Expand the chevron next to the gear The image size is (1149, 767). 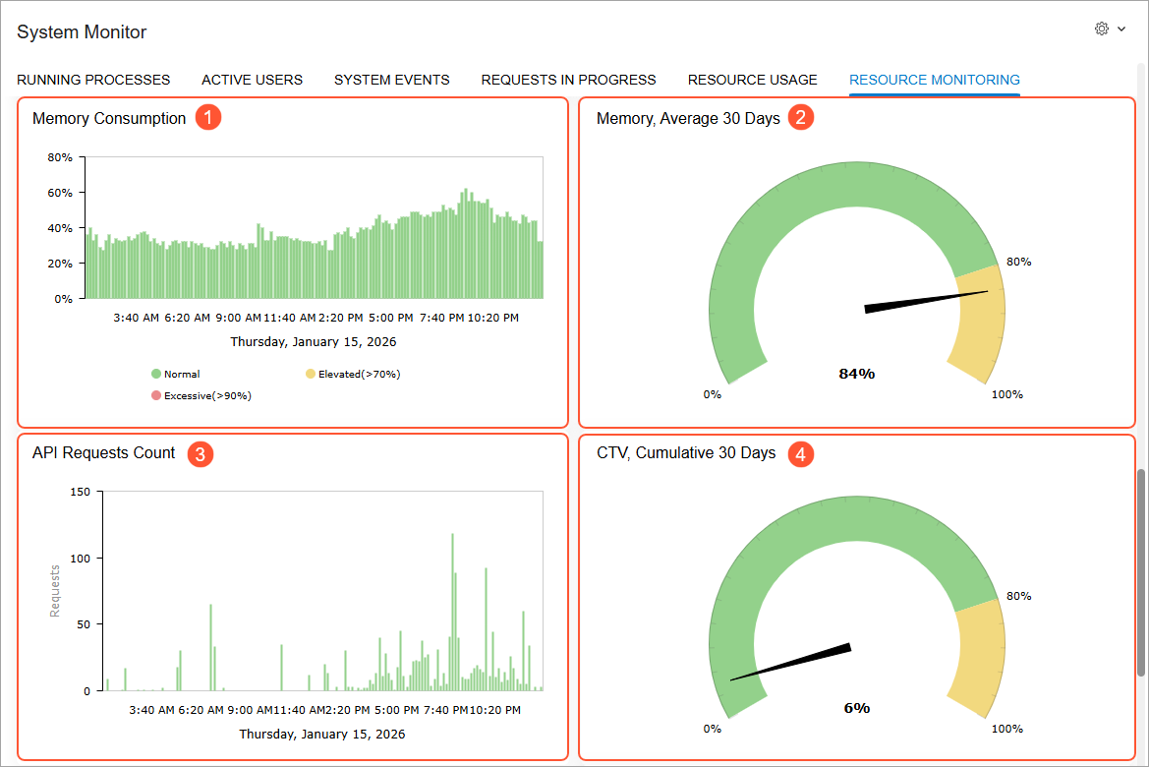pos(1121,29)
